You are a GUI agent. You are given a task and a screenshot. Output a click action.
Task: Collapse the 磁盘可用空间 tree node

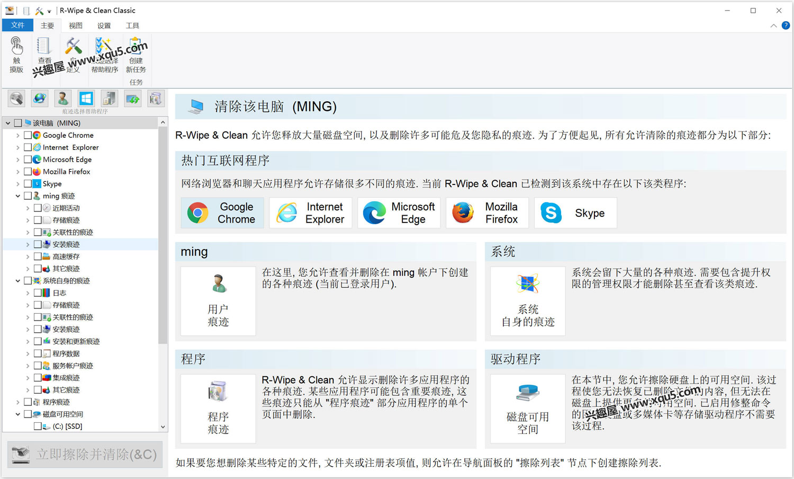coord(18,414)
